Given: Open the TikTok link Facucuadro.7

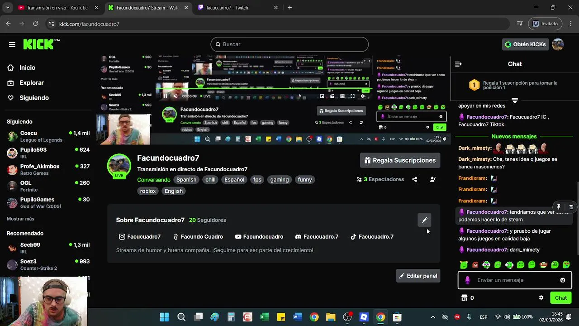Looking at the screenshot, I should pos(372,237).
